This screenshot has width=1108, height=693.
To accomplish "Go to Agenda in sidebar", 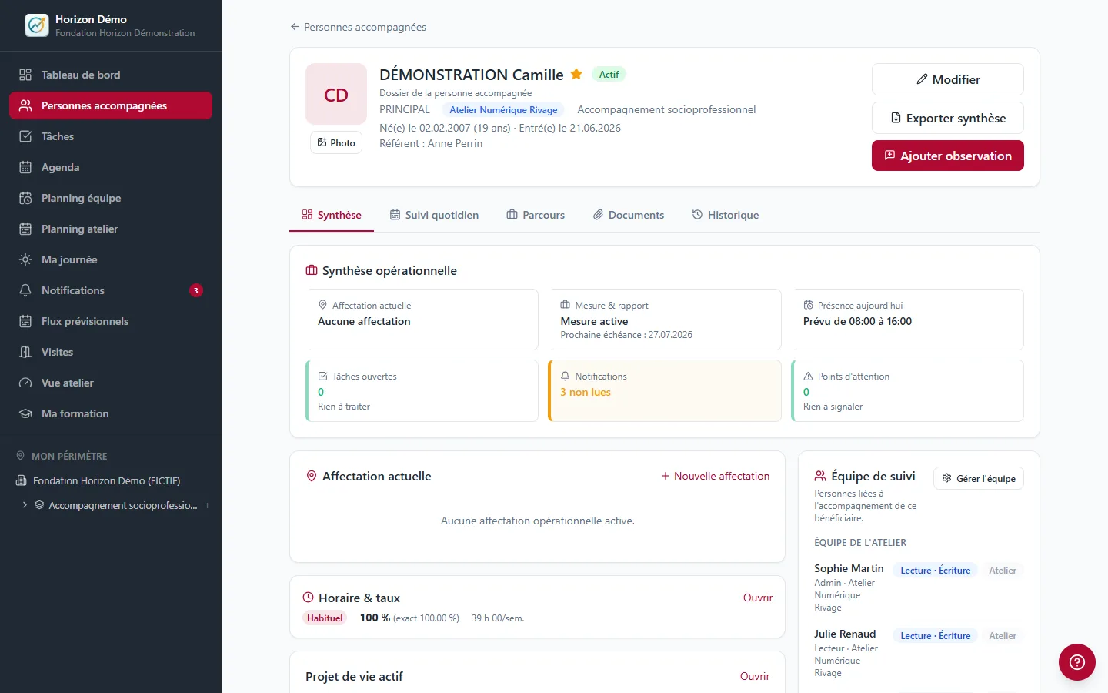I will (x=111, y=167).
